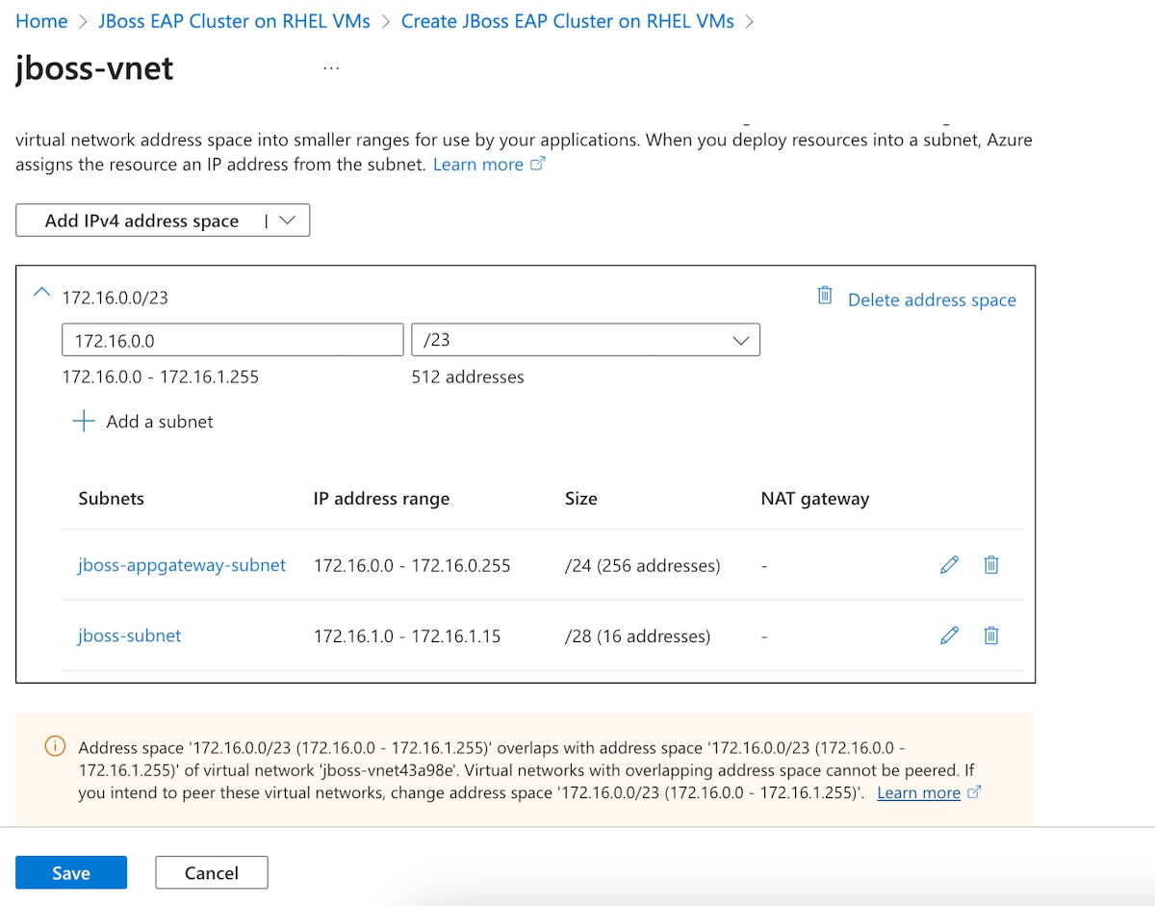The width and height of the screenshot is (1155, 906).
Task: Click the Subnets column header
Action: (112, 499)
